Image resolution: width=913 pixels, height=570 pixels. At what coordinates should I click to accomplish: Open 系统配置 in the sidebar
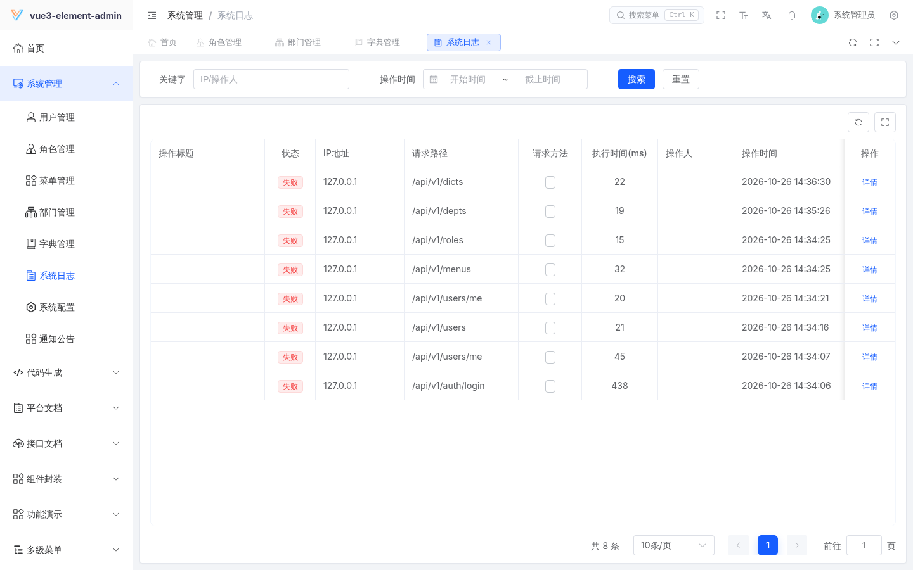pos(67,307)
